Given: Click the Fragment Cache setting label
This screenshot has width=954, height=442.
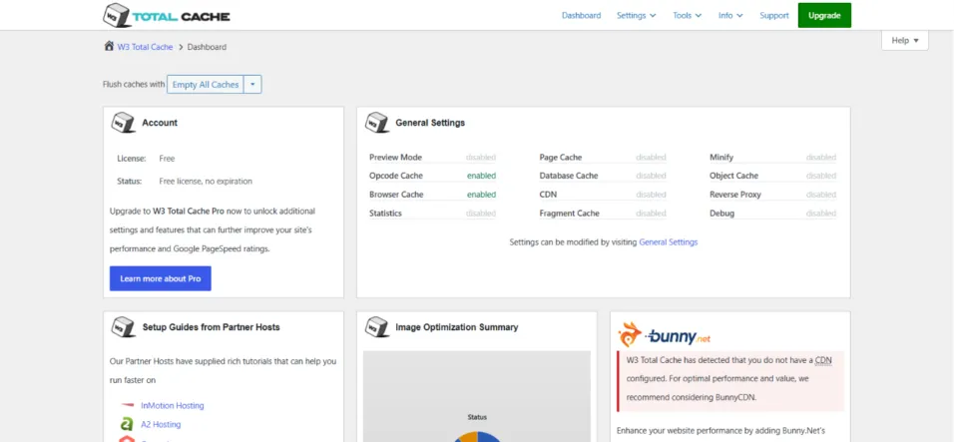Looking at the screenshot, I should tap(569, 214).
